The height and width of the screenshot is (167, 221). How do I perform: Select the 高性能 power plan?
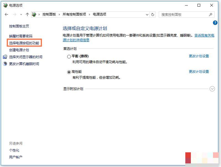pos(69,72)
